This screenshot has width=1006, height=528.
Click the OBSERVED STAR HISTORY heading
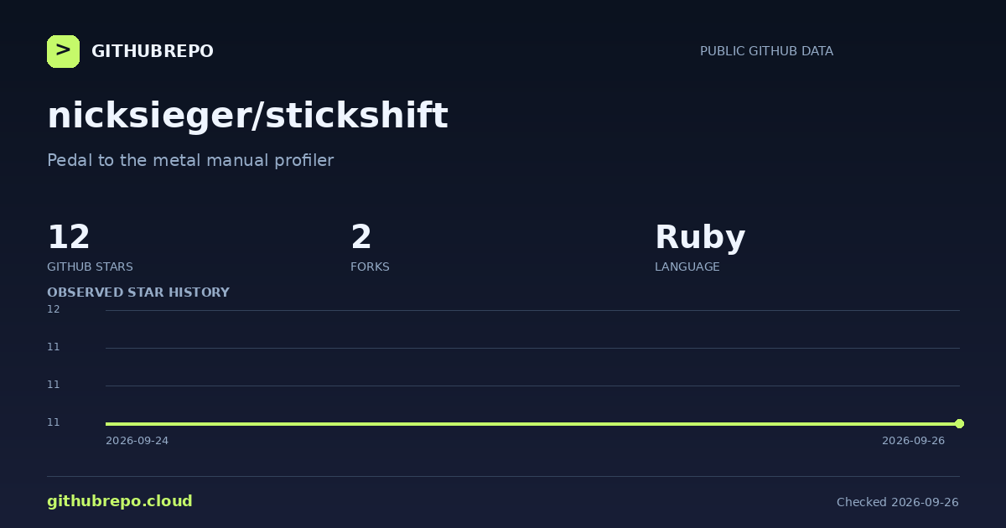[138, 292]
